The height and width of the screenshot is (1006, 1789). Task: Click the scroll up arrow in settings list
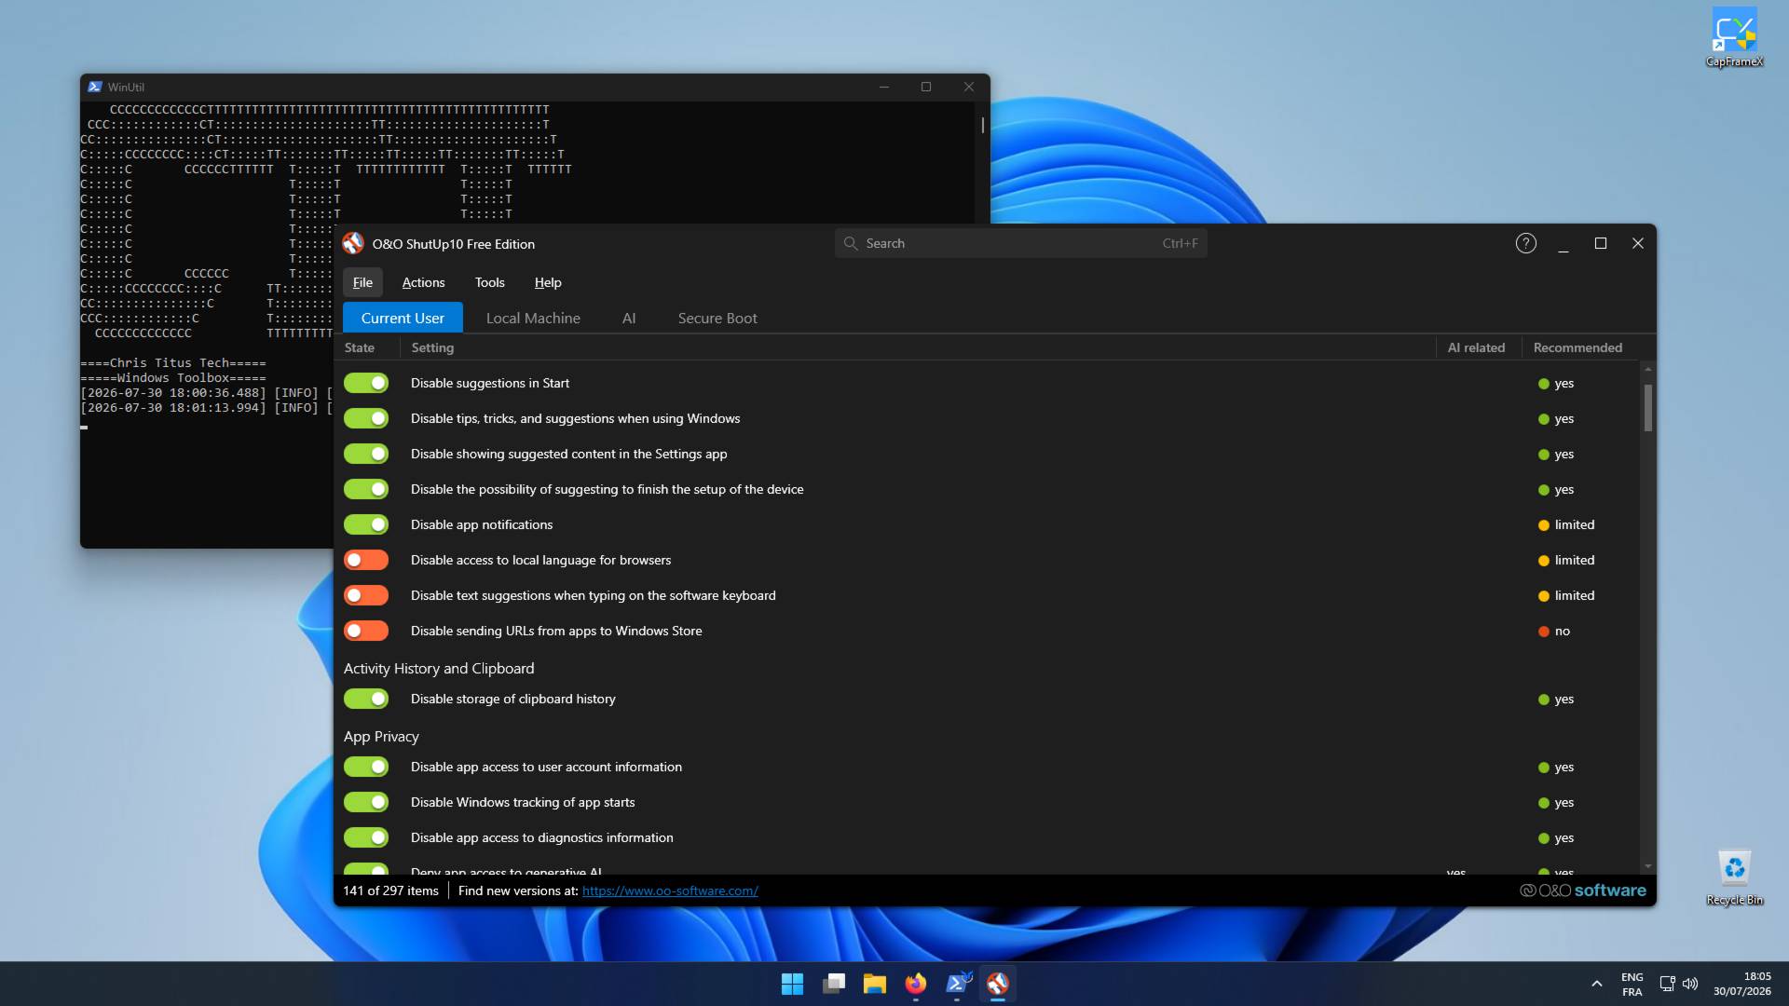(x=1647, y=369)
